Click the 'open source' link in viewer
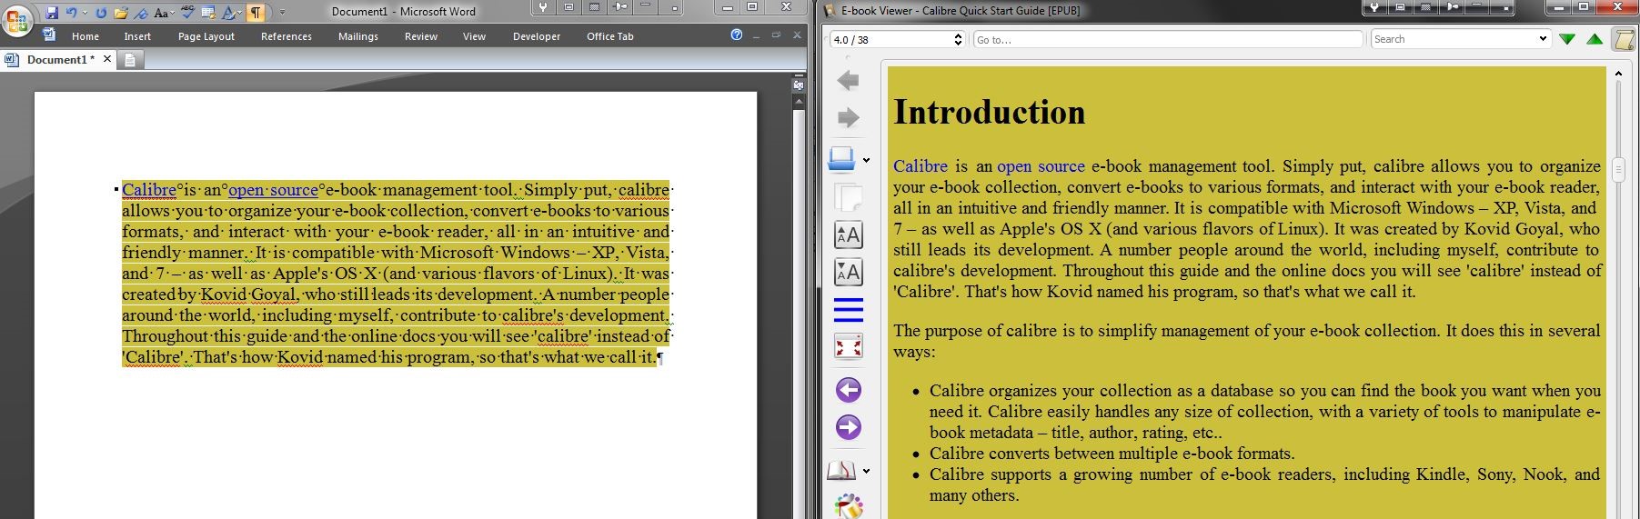 point(1041,166)
